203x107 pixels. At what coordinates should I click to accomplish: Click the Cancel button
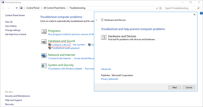click(189, 87)
